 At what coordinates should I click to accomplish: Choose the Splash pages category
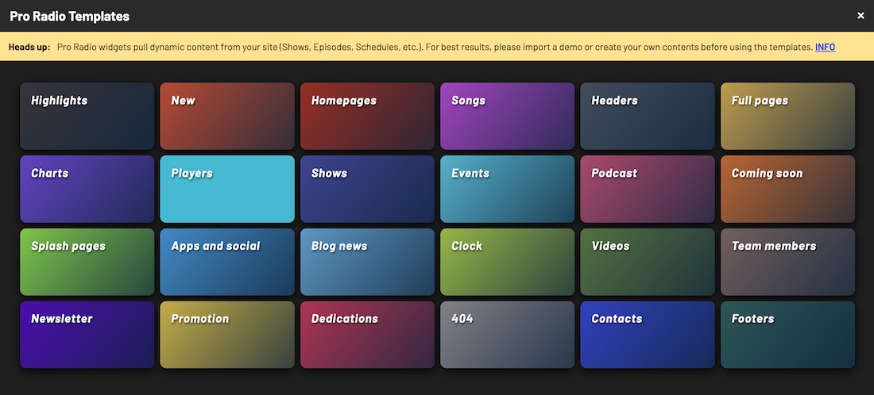pyautogui.click(x=87, y=262)
